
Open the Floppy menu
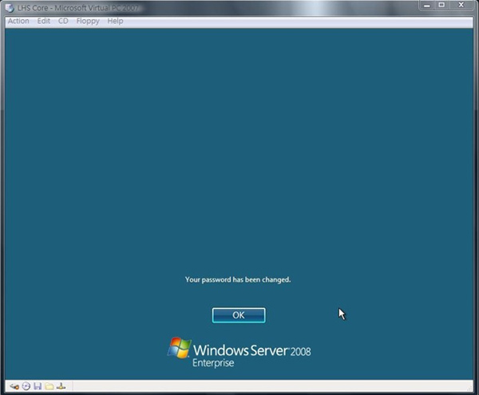tap(88, 21)
